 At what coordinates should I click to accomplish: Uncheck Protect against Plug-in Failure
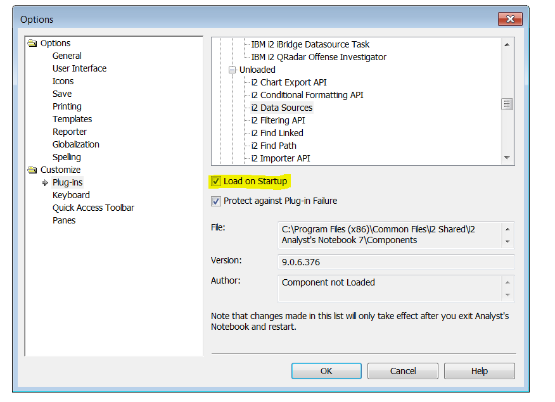point(215,201)
